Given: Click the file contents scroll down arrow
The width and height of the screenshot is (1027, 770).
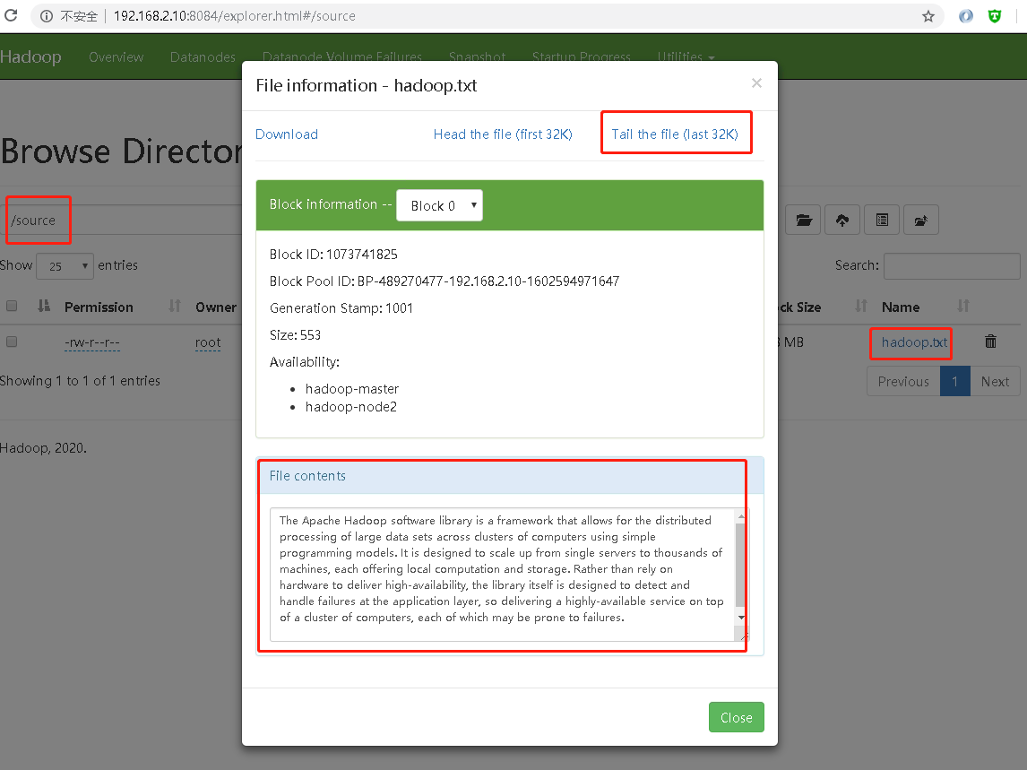Looking at the screenshot, I should coord(741,618).
